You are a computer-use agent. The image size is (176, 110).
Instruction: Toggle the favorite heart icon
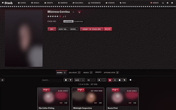tap(79, 12)
